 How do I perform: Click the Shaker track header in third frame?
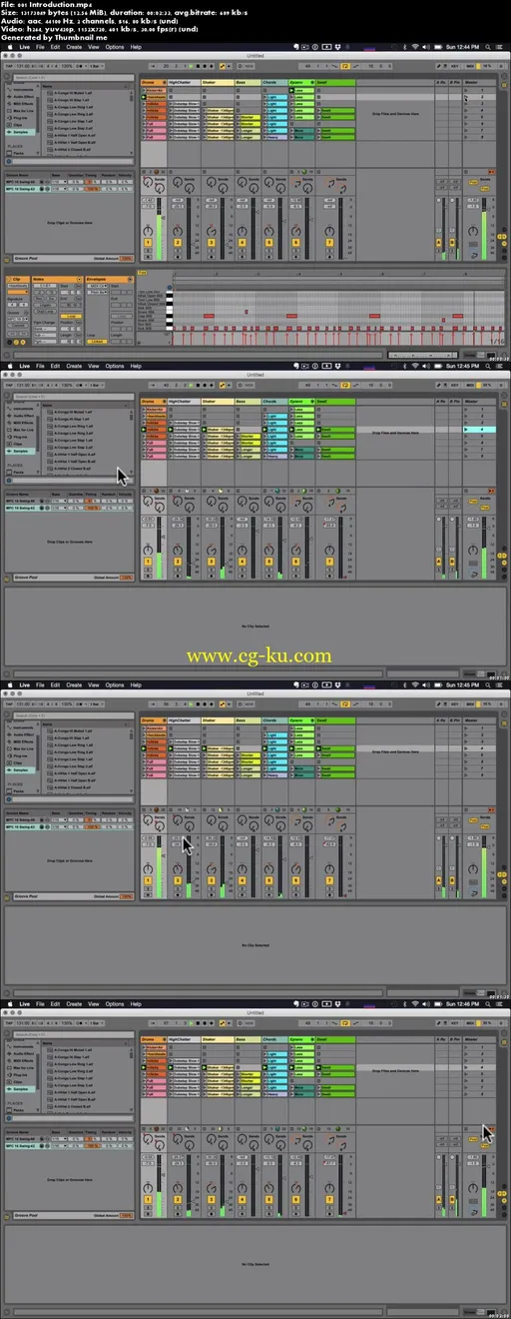[x=218, y=720]
